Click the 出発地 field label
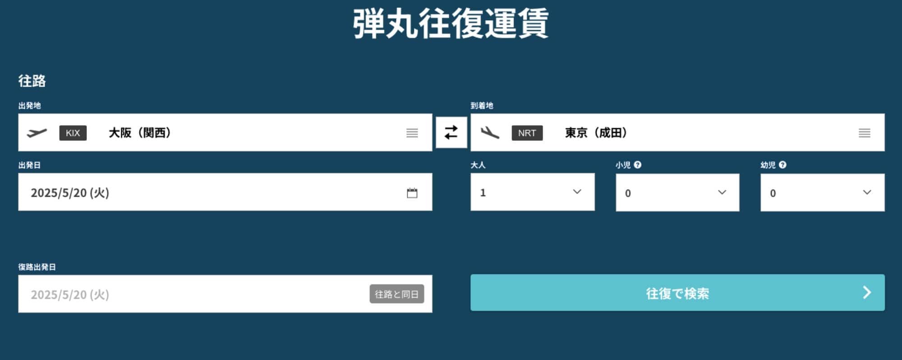This screenshot has width=902, height=360. click(29, 106)
